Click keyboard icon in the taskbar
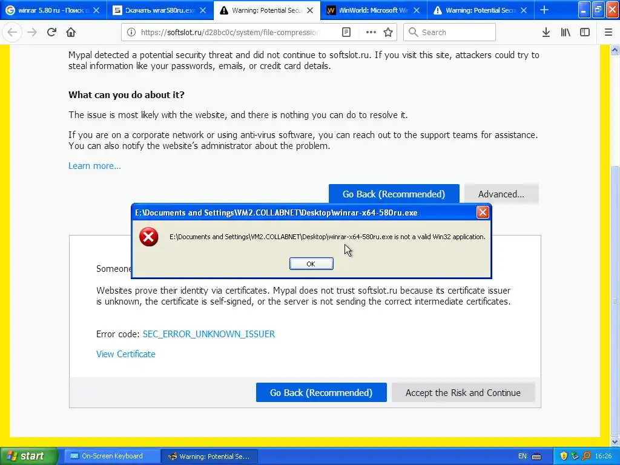 536,457
